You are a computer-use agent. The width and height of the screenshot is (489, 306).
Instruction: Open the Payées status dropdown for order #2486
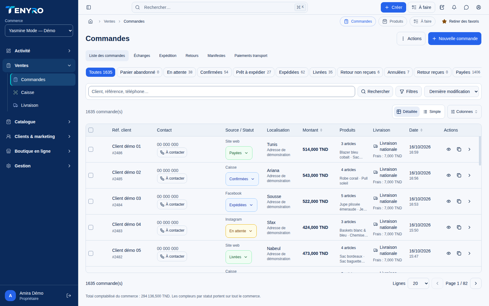[239, 153]
